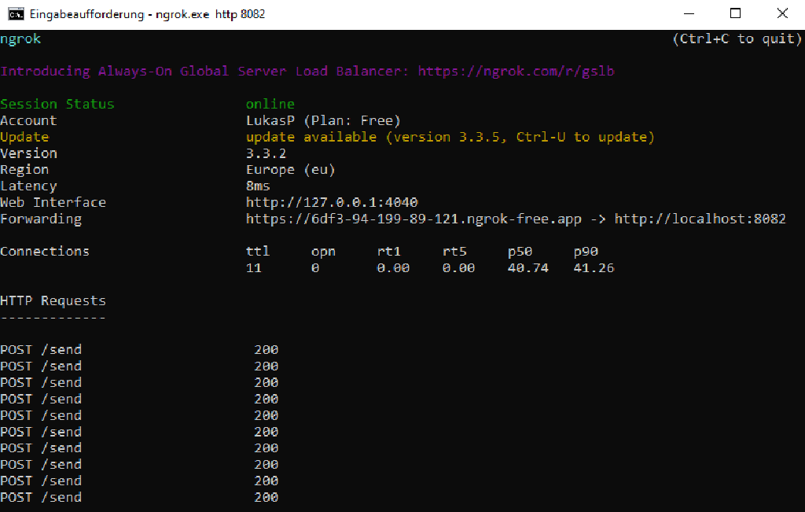Image resolution: width=805 pixels, height=512 pixels.
Task: Click the p90 latency value 41.26
Action: [594, 267]
